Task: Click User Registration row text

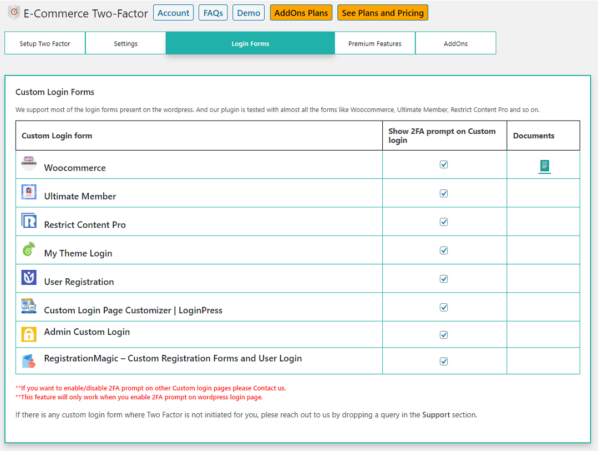Action: [79, 282]
